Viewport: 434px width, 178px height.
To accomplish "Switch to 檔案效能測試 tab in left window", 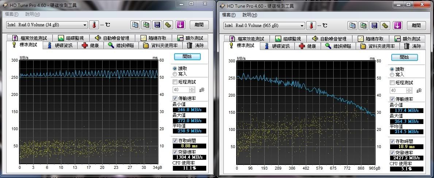I will 30,38.
